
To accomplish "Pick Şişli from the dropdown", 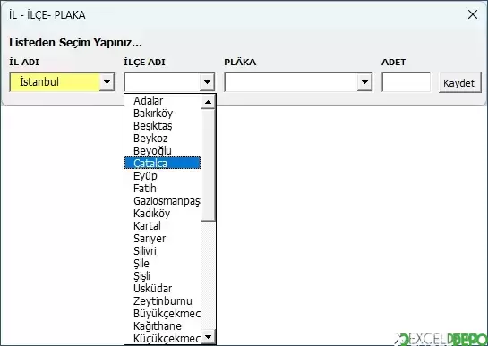I will [x=162, y=276].
